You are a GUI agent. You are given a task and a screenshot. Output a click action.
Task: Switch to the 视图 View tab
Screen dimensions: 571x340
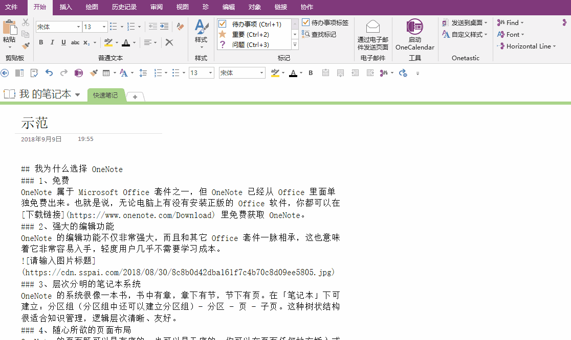tap(183, 7)
